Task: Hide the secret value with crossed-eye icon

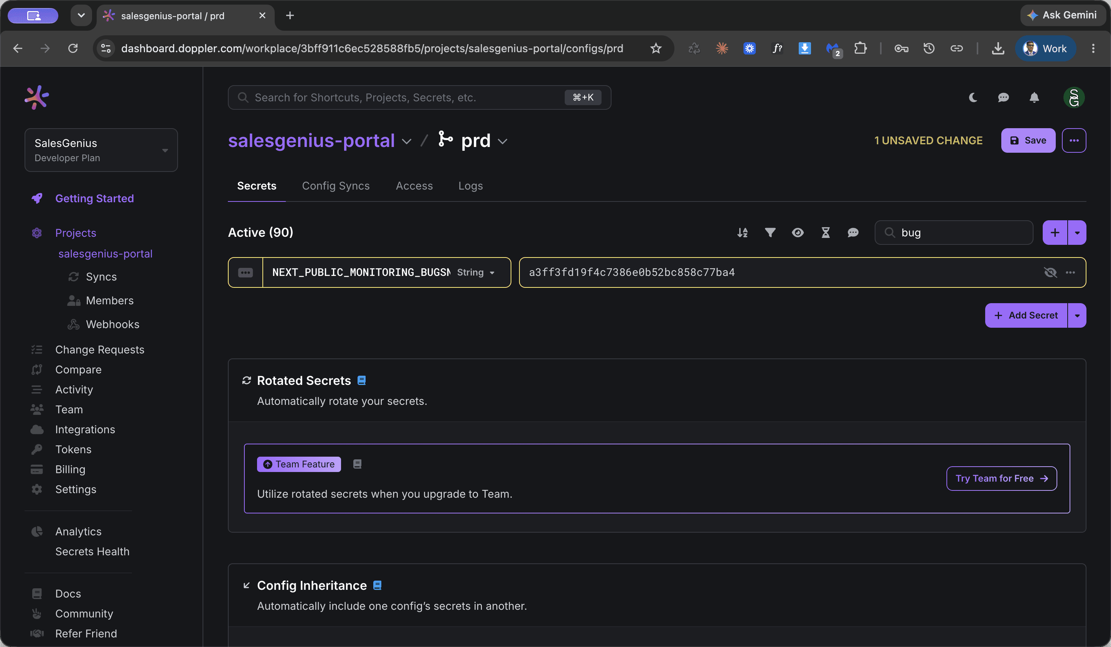Action: pyautogui.click(x=1050, y=272)
